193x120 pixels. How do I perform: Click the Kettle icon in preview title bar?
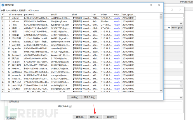[3, 5]
